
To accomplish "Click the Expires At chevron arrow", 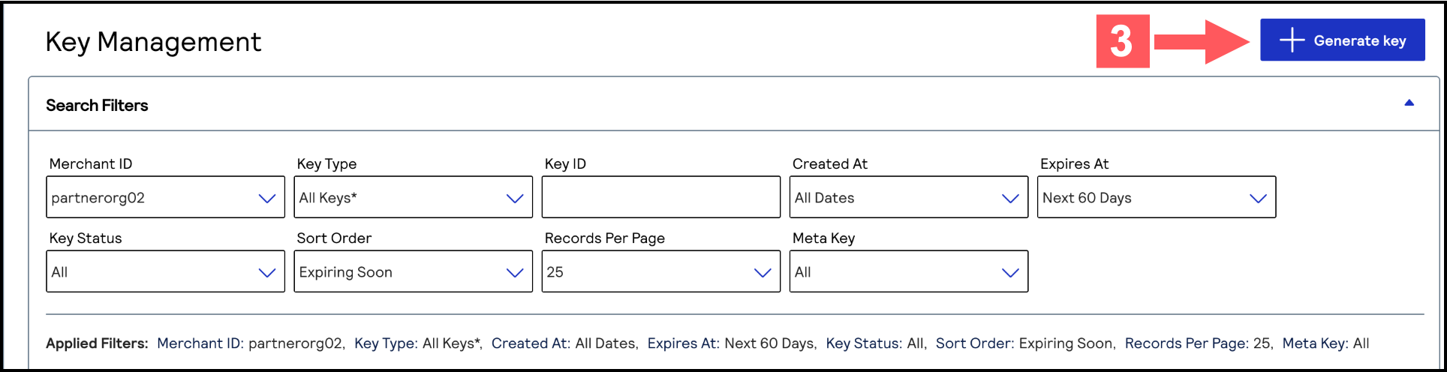I will coord(1258,198).
